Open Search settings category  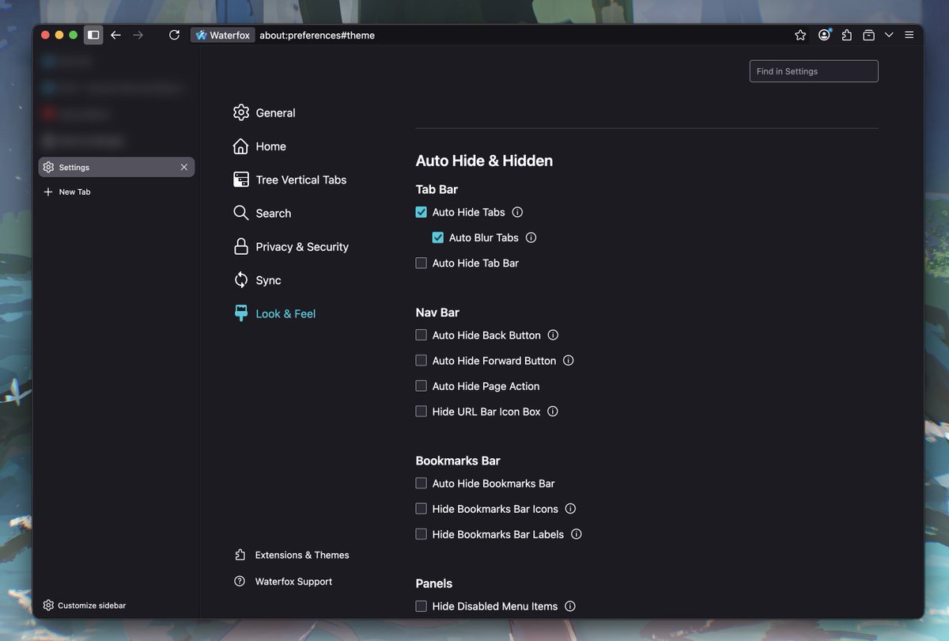click(x=262, y=213)
